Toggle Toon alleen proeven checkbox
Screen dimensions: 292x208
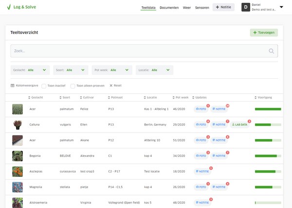tap(73, 86)
